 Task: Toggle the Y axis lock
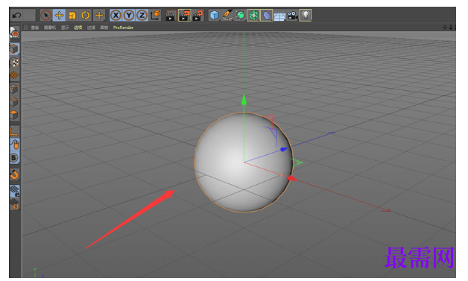pyautogui.click(x=129, y=15)
